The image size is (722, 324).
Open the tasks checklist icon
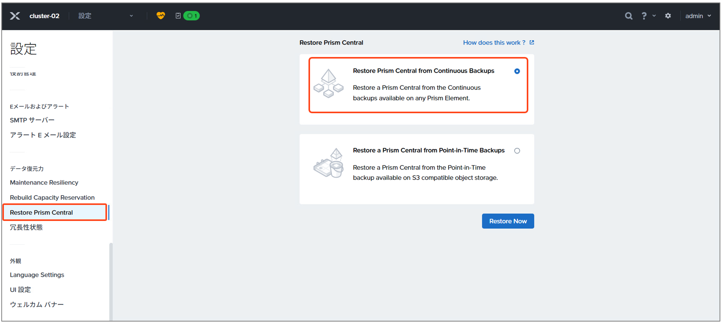click(178, 16)
